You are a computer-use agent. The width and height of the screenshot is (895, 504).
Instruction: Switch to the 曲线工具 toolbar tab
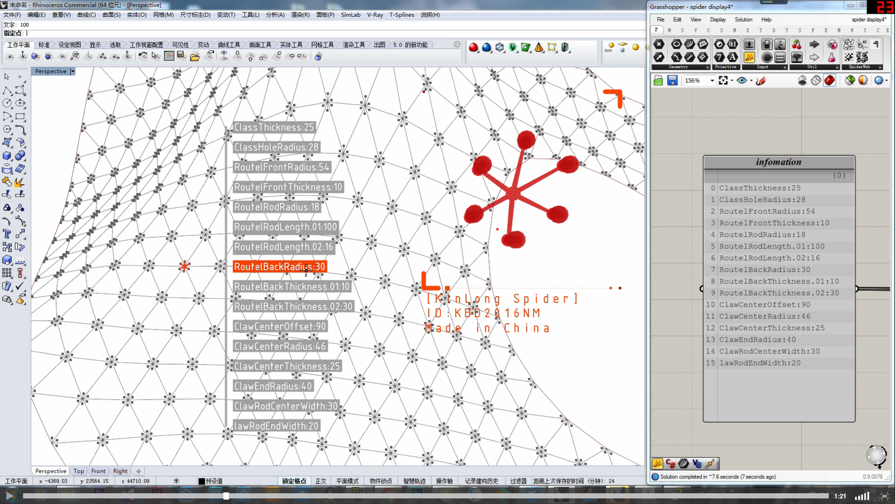tap(229, 45)
